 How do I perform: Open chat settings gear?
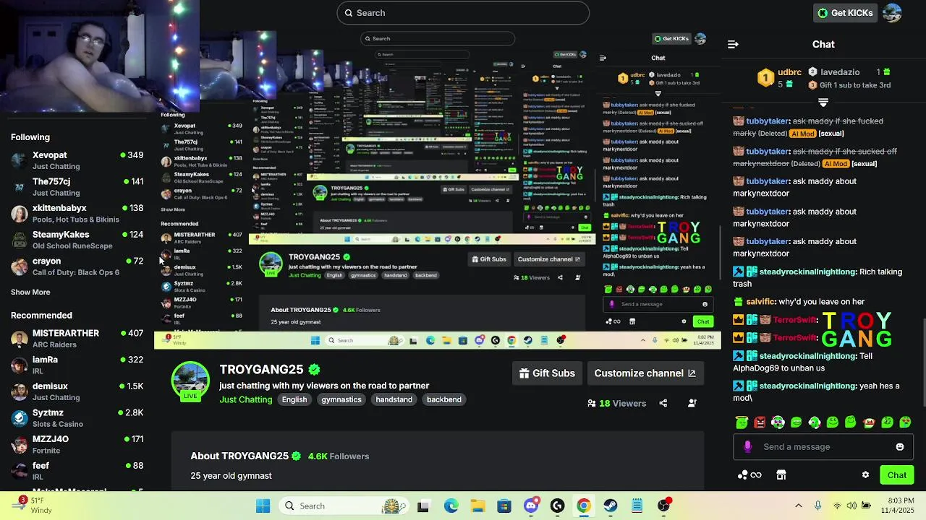tap(865, 475)
